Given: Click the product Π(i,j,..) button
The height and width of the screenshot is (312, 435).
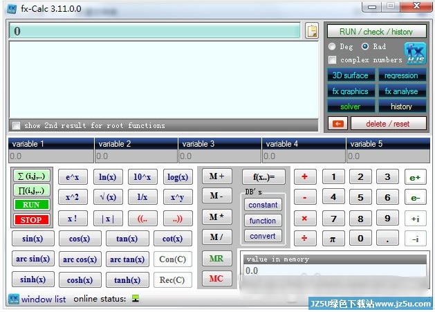Looking at the screenshot, I should pos(32,191).
